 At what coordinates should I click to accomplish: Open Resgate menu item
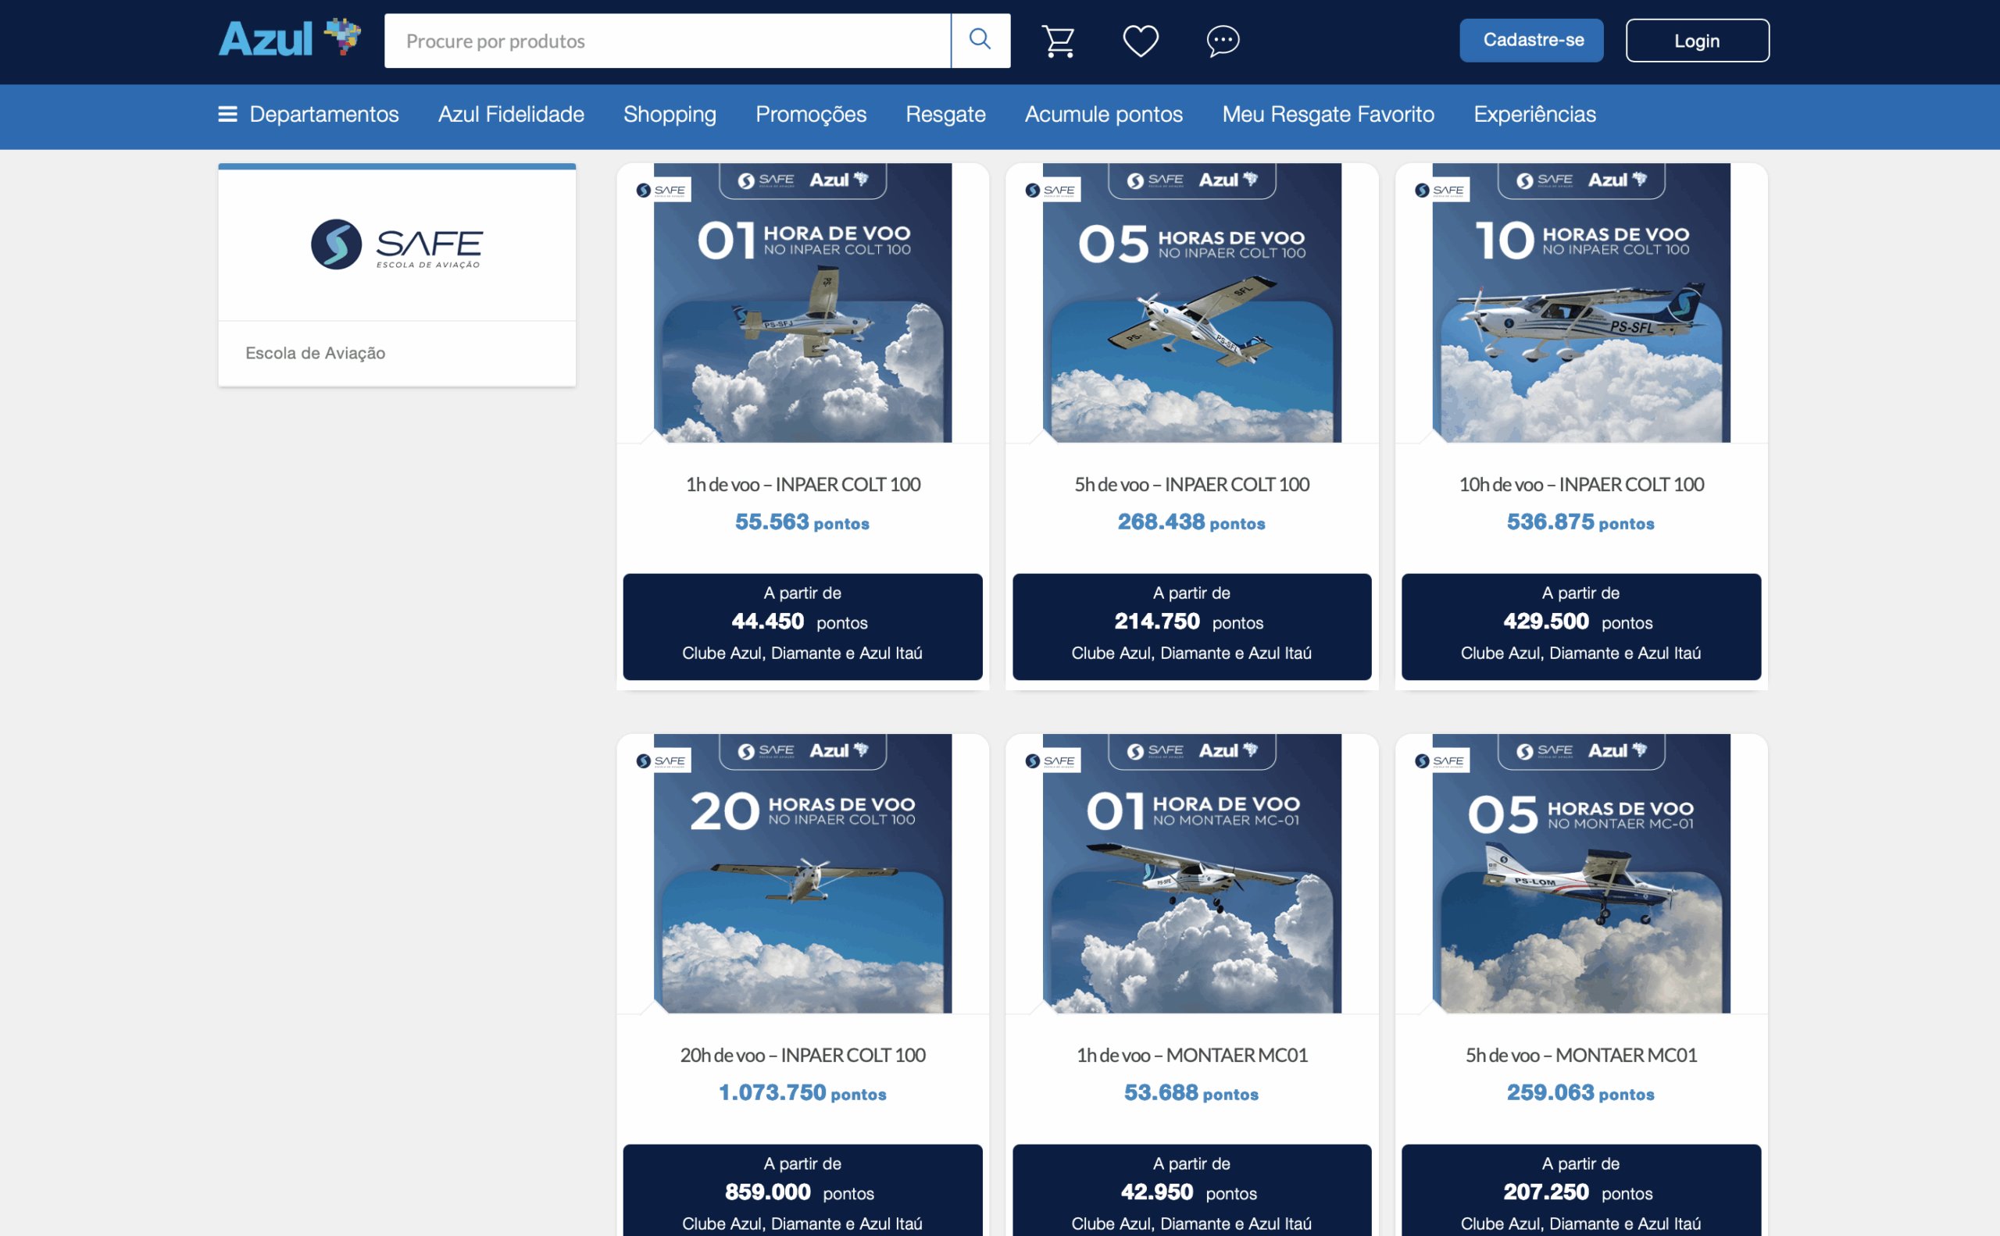tap(945, 115)
